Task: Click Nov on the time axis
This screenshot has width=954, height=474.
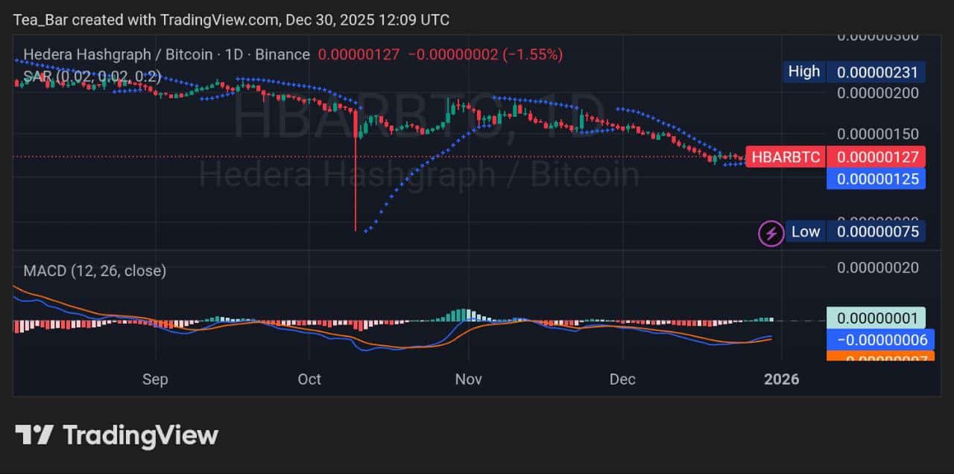Action: pos(468,379)
